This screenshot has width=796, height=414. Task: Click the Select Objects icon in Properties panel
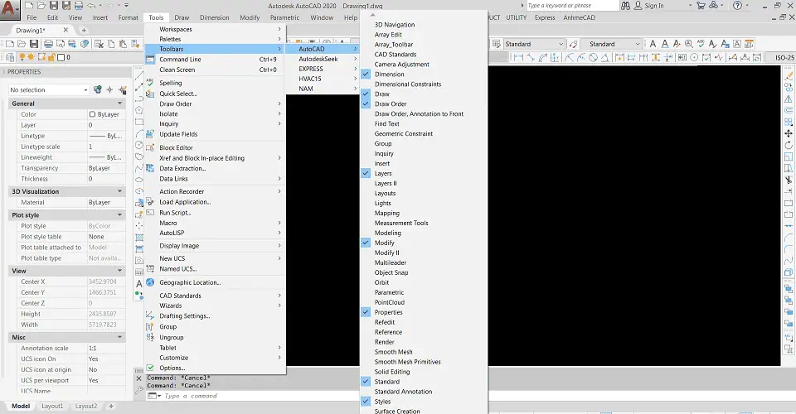(109, 89)
